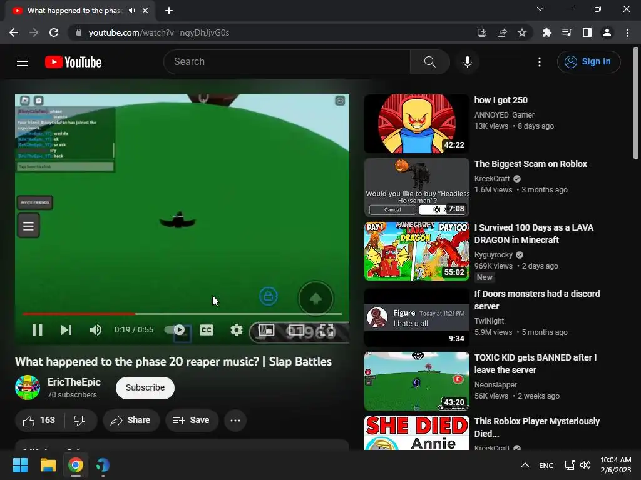Subscribe to EricTheEpic

point(145,387)
